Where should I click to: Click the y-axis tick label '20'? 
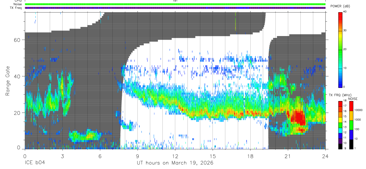tap(17, 113)
